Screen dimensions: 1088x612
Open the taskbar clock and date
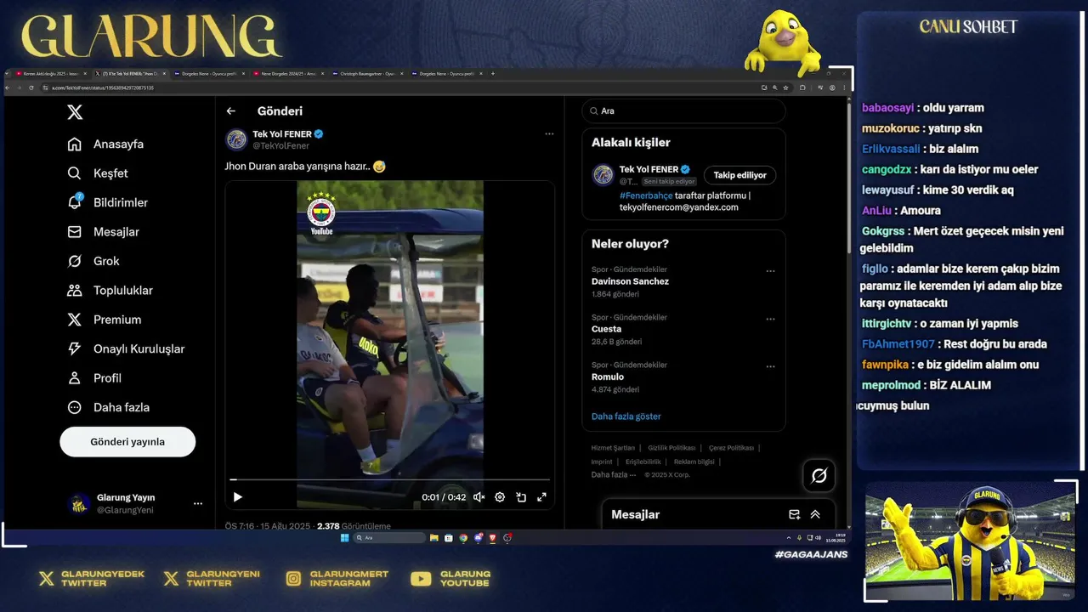(836, 538)
